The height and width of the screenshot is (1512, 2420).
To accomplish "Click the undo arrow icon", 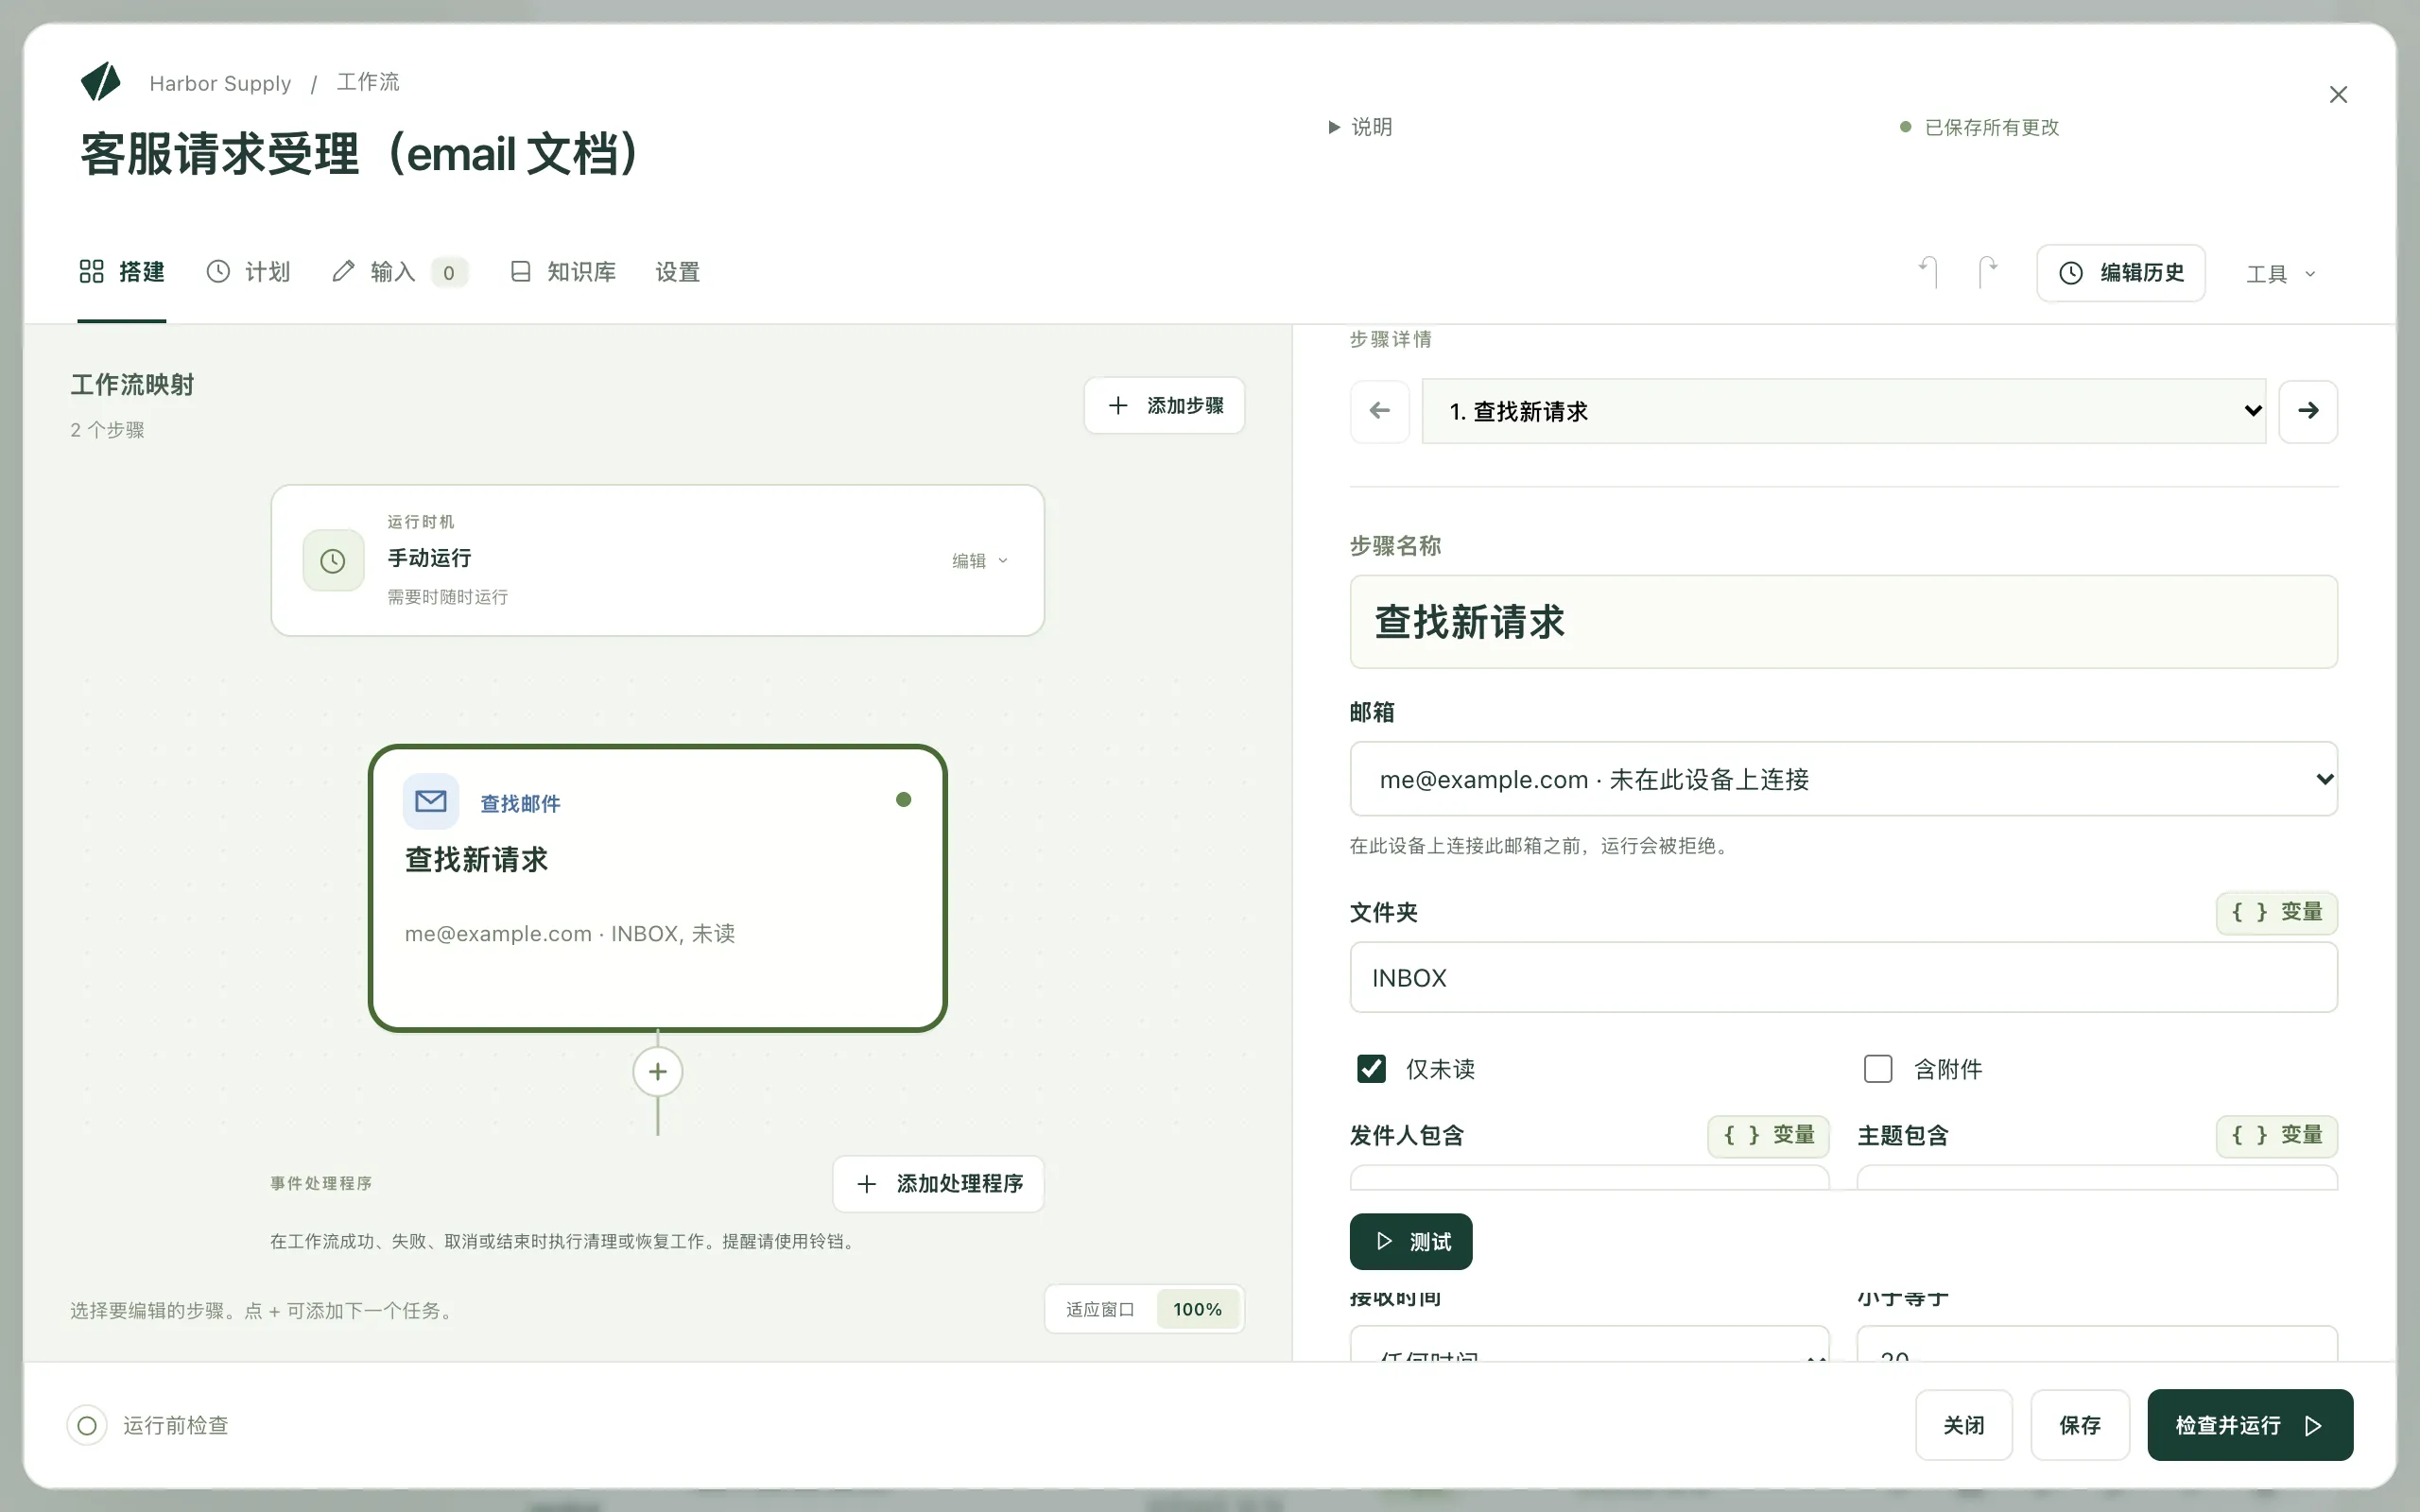I will [1929, 272].
